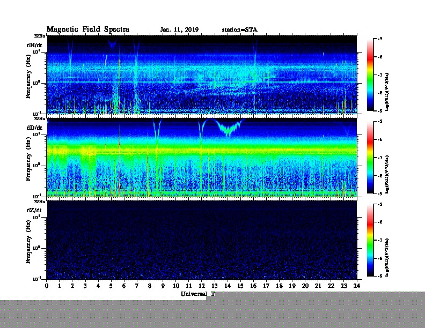Click the "station=STA" label
The image size is (425, 328).
pyautogui.click(x=240, y=30)
